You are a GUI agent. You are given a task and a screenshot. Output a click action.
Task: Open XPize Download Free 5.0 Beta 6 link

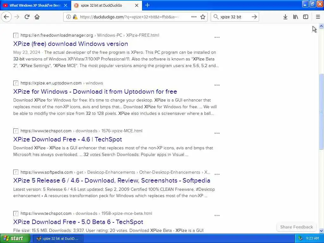coord(78,222)
